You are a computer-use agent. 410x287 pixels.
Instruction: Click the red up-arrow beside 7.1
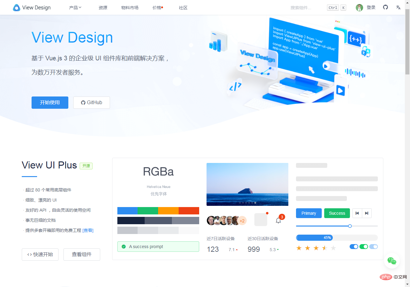click(237, 250)
